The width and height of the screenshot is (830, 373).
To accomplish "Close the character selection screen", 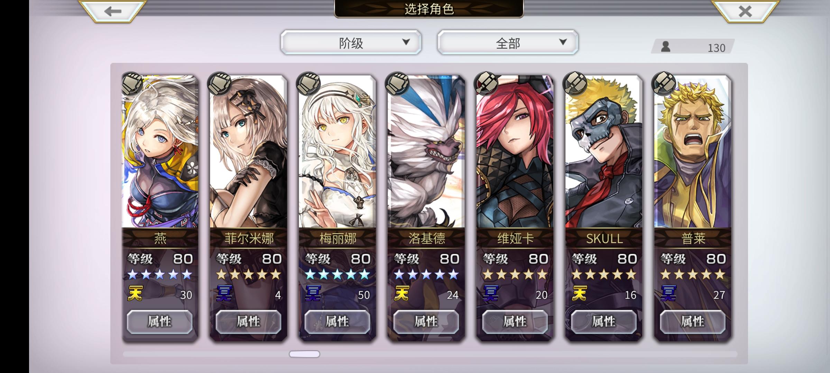I will click(745, 11).
